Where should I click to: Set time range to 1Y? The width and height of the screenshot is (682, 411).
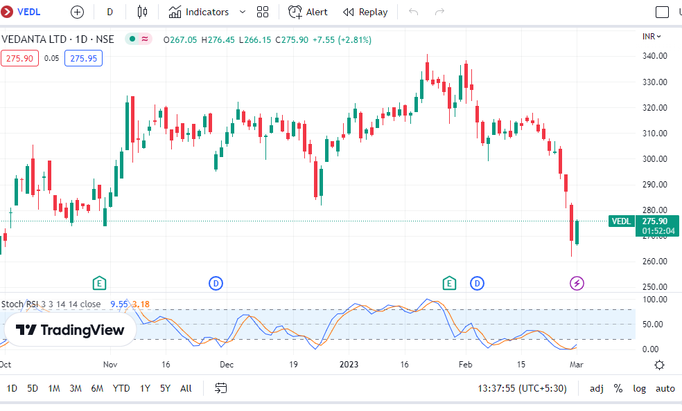pos(145,388)
